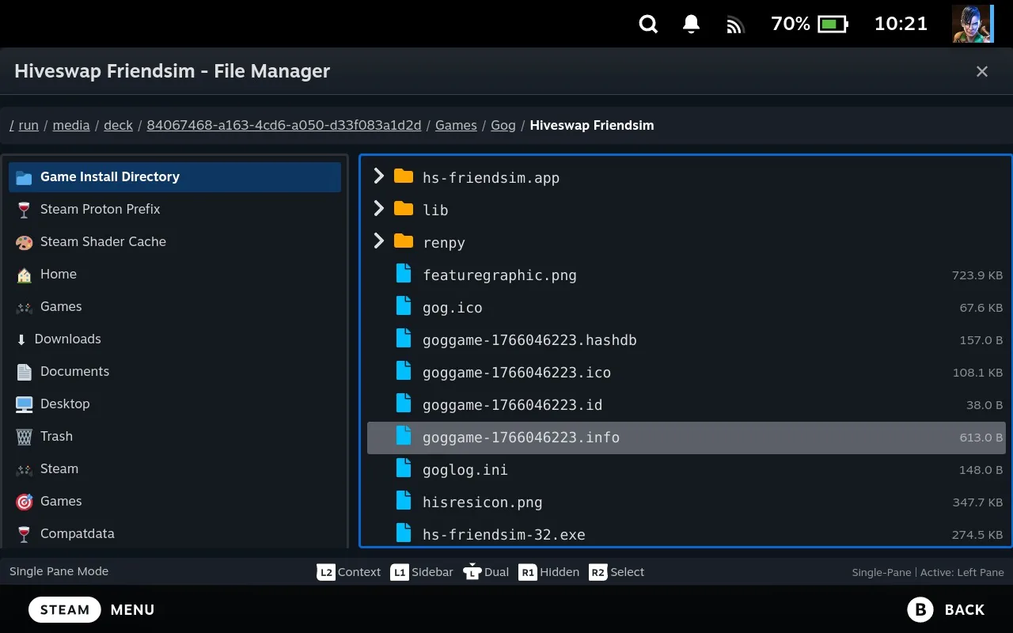Click the MENU label
The height and width of the screenshot is (633, 1013).
[132, 610]
